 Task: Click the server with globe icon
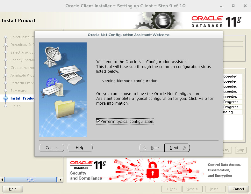[54, 87]
